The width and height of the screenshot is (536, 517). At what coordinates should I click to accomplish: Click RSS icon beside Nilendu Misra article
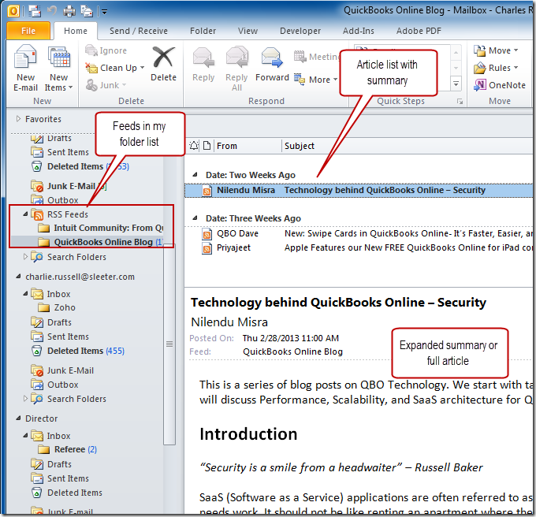(207, 191)
